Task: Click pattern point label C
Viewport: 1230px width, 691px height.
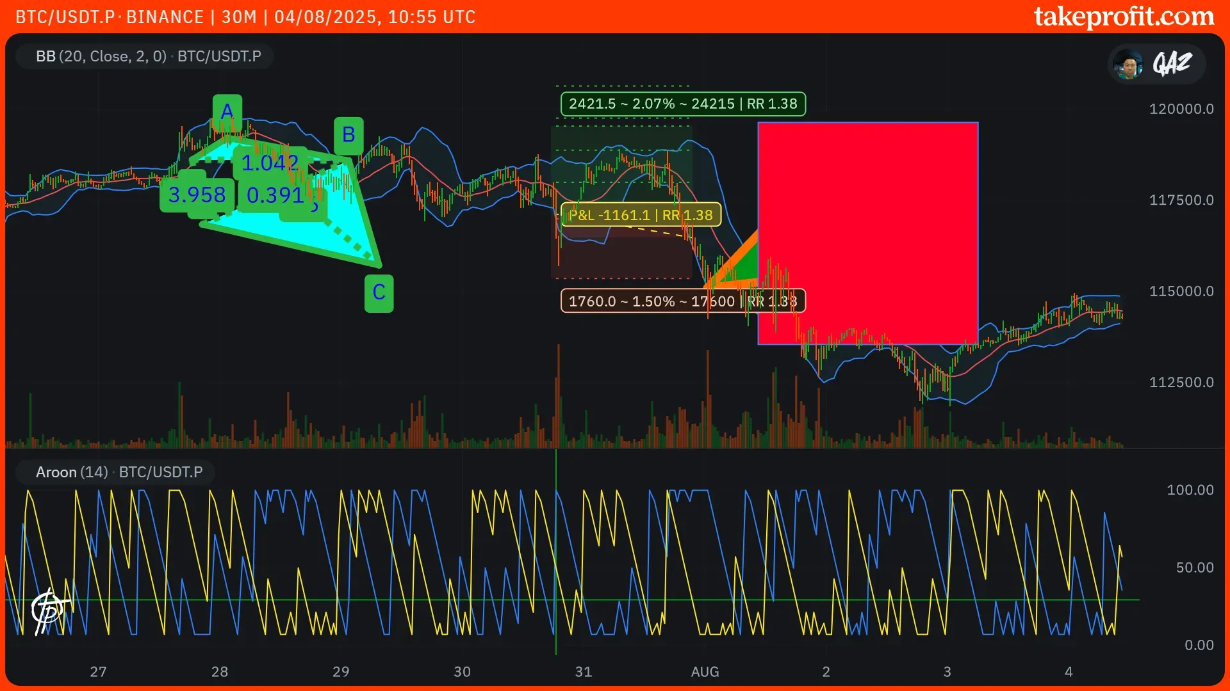Action: click(x=379, y=293)
